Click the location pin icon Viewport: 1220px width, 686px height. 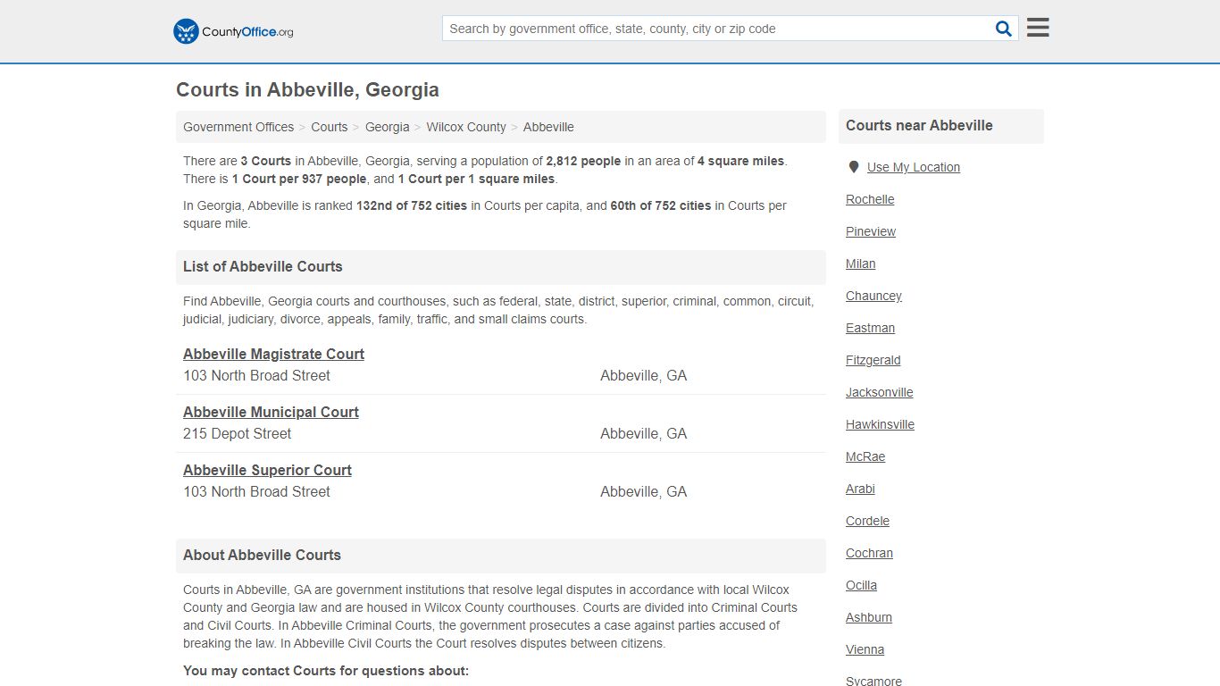point(854,167)
